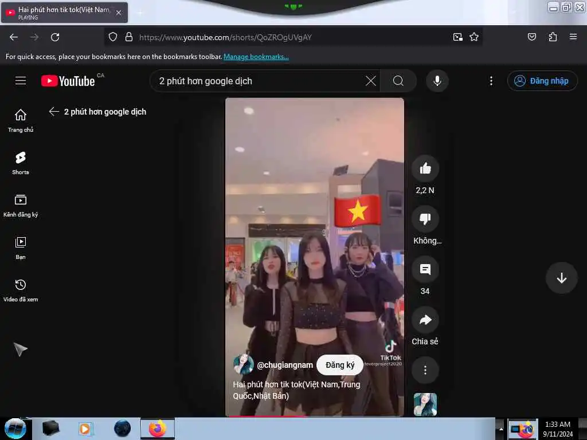Open Firefox application menu
This screenshot has height=440, width=587.
[573, 37]
